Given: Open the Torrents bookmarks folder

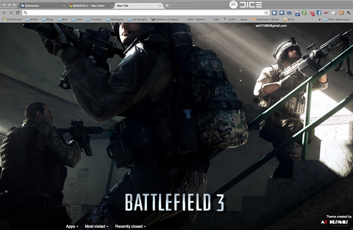Looking at the screenshot, I should [x=94, y=19].
